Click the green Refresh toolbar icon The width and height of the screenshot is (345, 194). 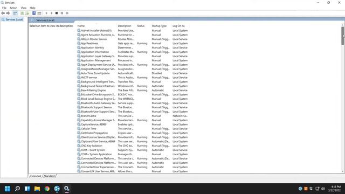pyautogui.click(x=22, y=13)
